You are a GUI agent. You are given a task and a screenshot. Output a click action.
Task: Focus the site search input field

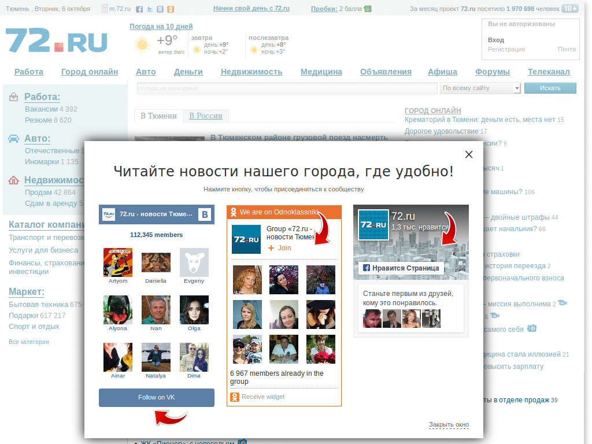(287, 88)
